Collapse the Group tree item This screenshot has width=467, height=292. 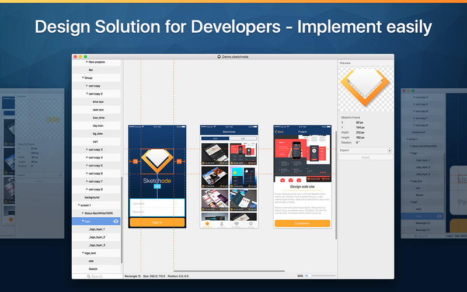83,78
